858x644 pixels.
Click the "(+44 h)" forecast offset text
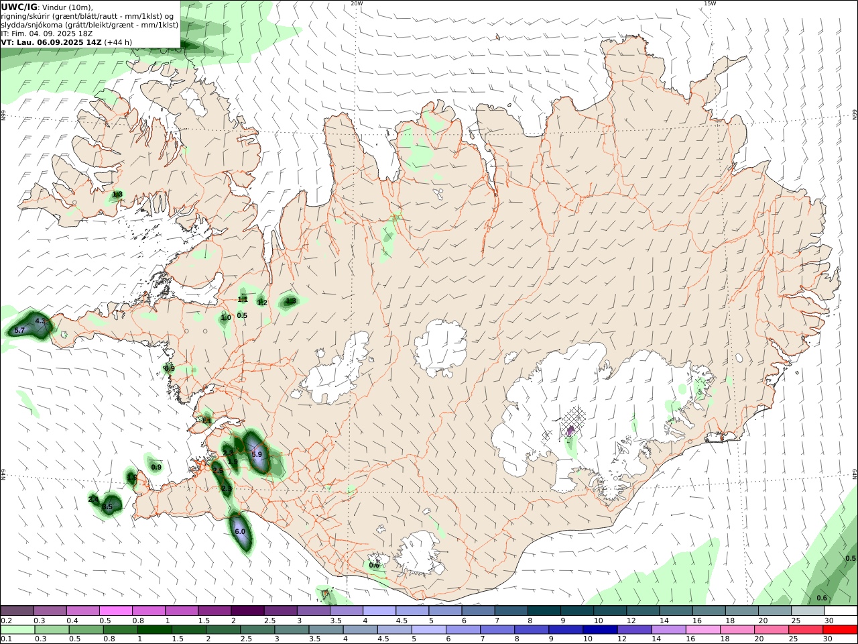coord(118,42)
